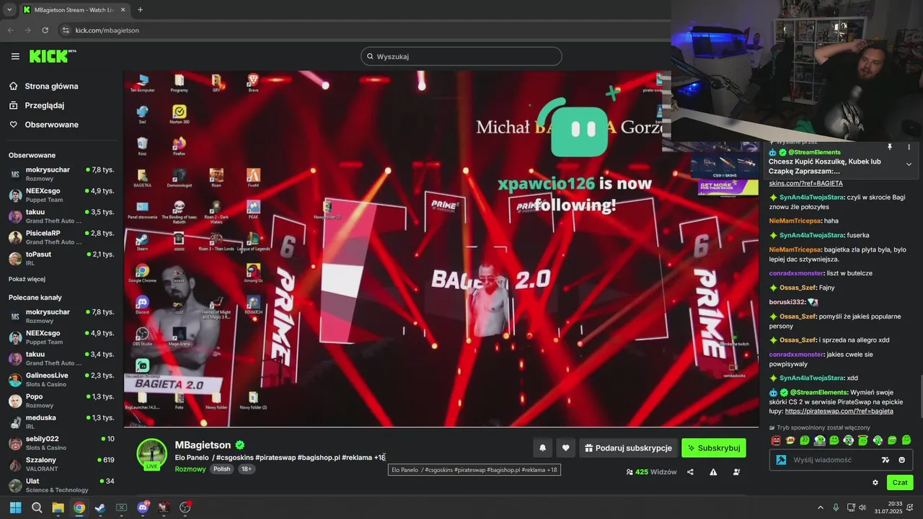Open the emoji picker in chat box

point(901,460)
